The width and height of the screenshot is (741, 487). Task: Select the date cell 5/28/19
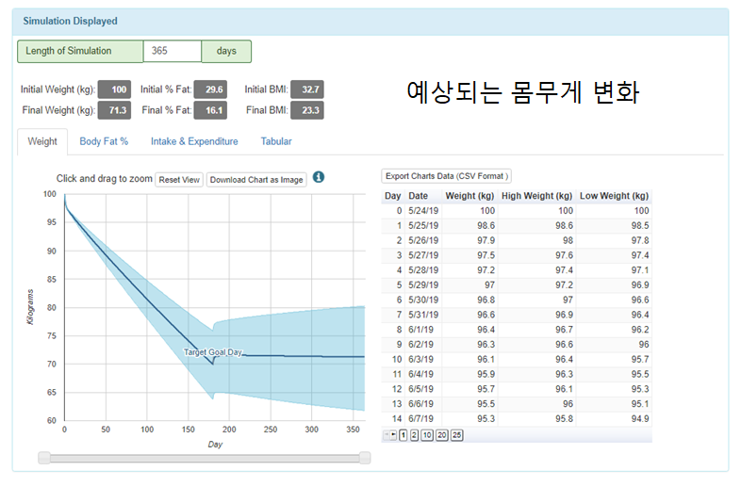click(423, 270)
